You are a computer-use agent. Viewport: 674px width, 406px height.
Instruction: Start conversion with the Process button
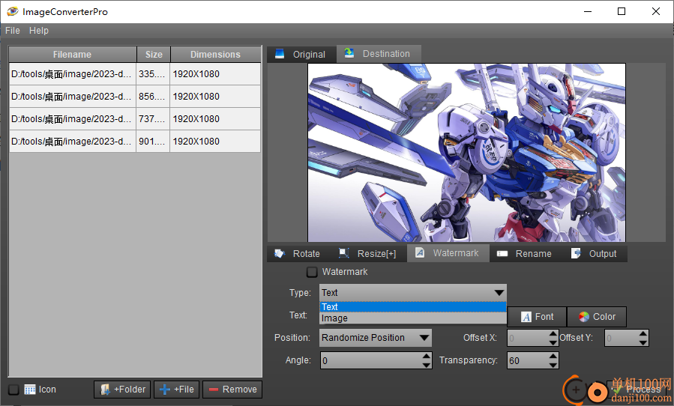(637, 390)
